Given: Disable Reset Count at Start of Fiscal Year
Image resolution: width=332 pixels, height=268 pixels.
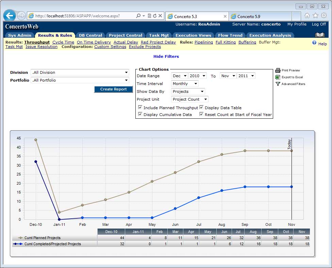Looking at the screenshot, I should tap(201, 114).
